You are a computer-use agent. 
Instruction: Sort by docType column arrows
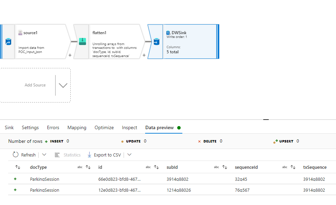[x=88, y=167]
